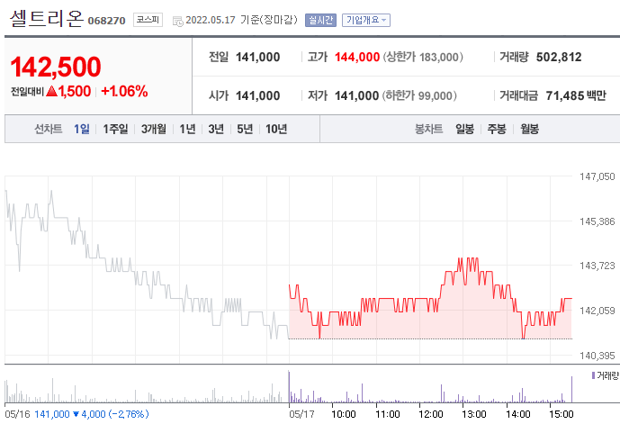Select the 5년 line chart tab
The height and width of the screenshot is (424, 620).
point(245,129)
